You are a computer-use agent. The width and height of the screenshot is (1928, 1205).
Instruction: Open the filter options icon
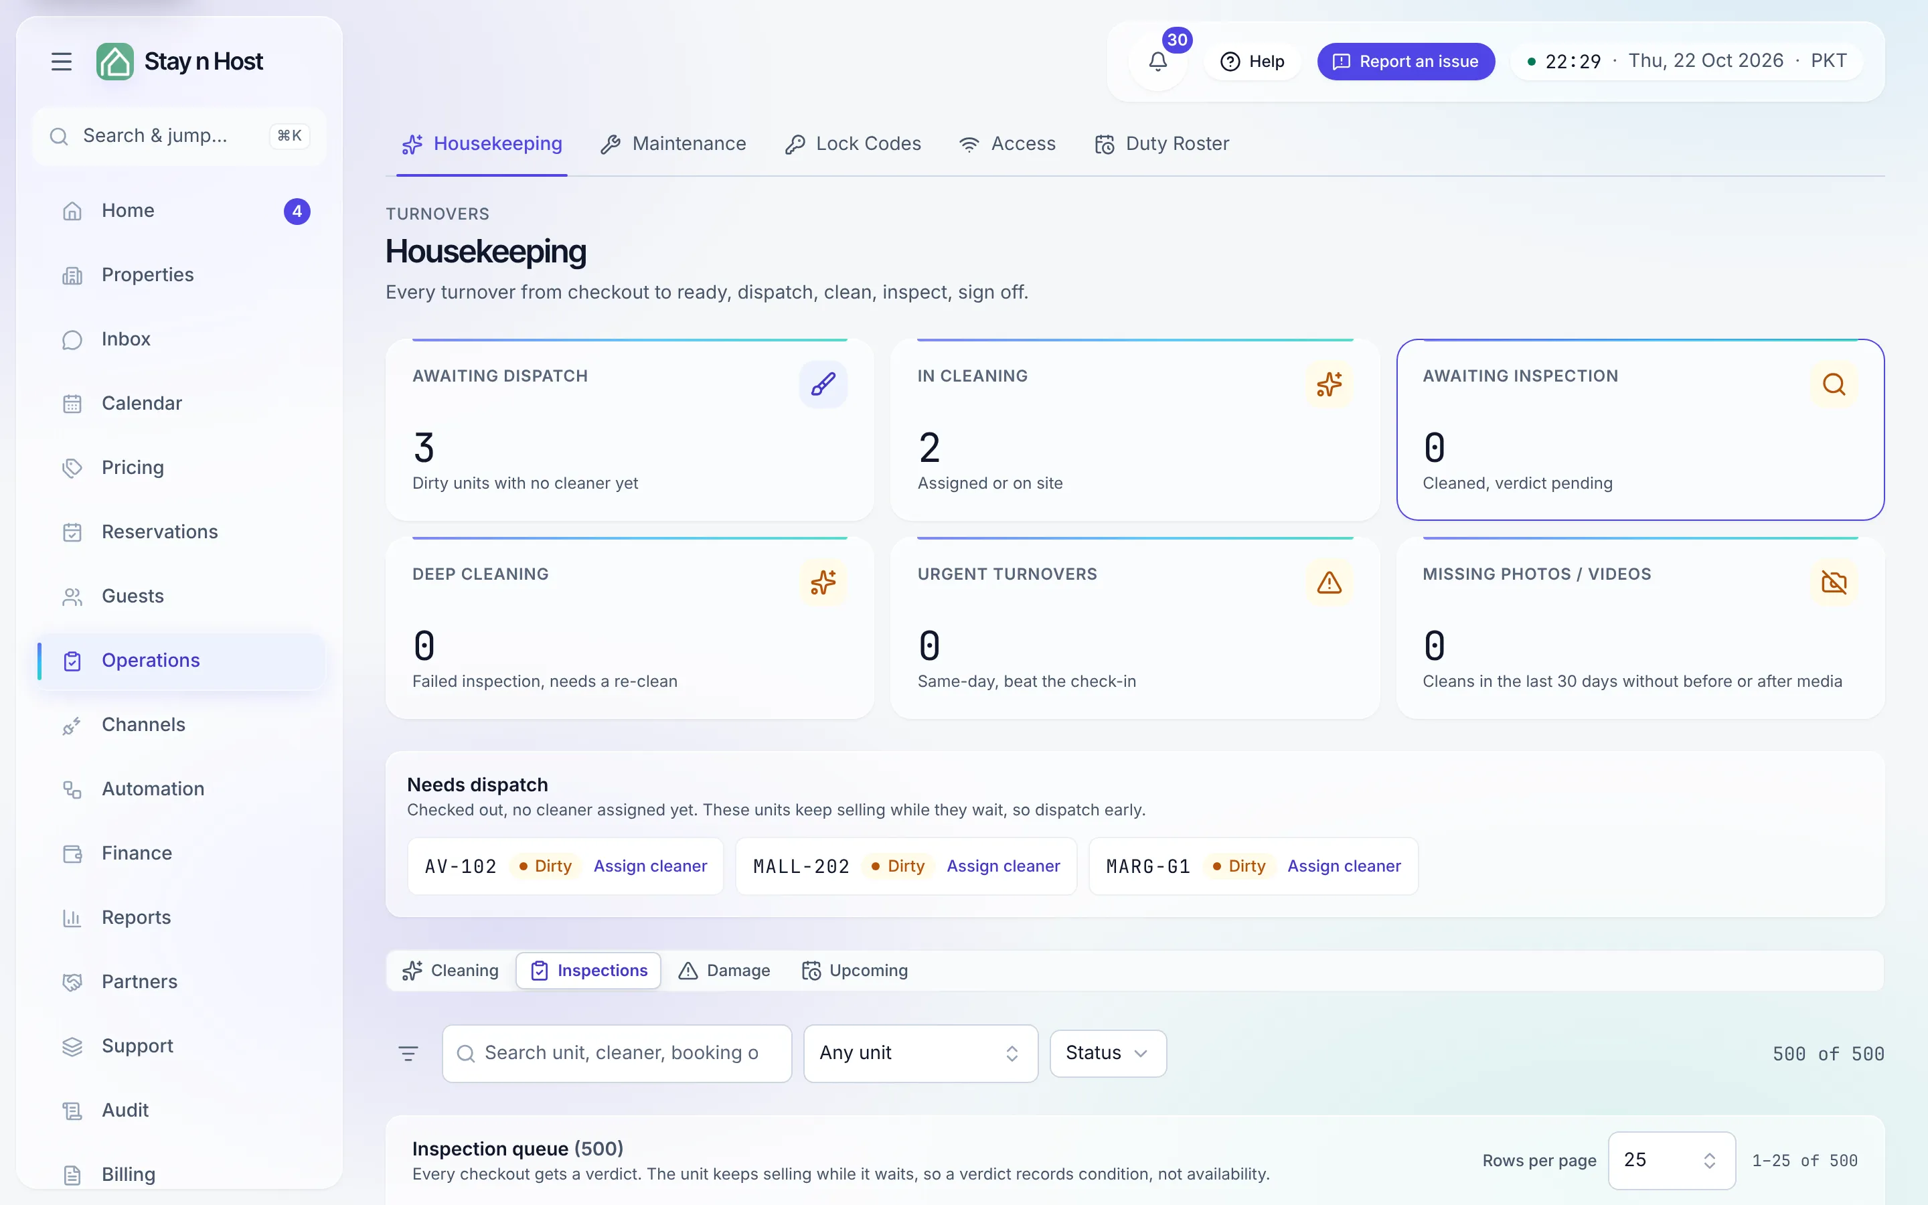(x=408, y=1054)
